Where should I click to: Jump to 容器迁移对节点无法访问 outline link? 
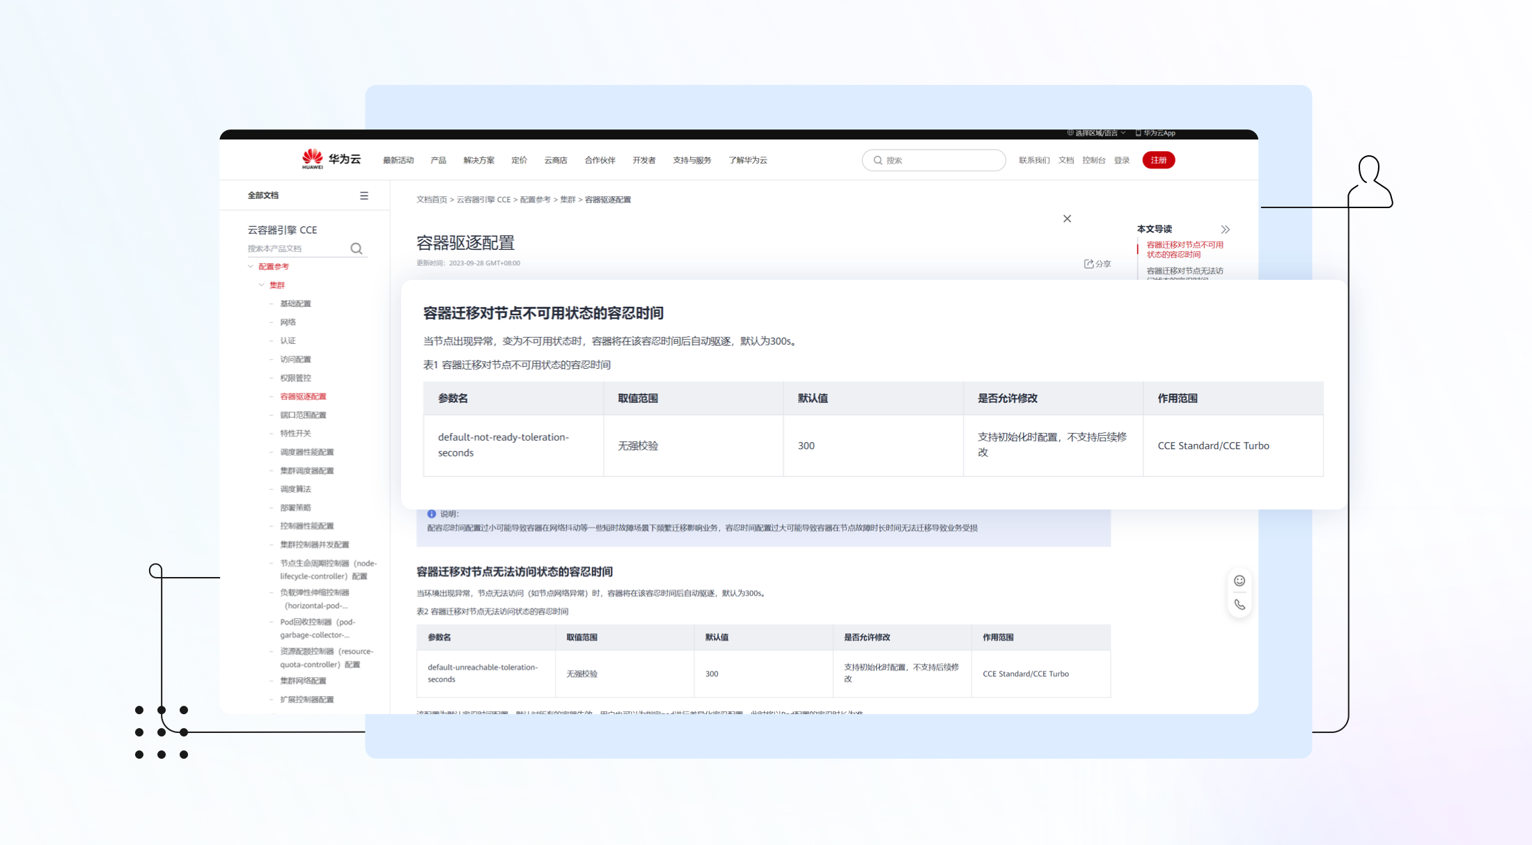(1185, 271)
